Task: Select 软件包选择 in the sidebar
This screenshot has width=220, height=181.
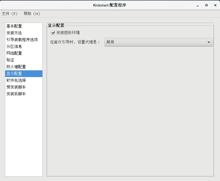Action: (24, 80)
